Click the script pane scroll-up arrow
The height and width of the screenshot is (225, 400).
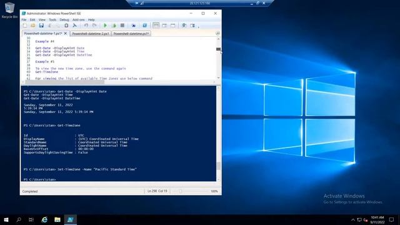218,39
